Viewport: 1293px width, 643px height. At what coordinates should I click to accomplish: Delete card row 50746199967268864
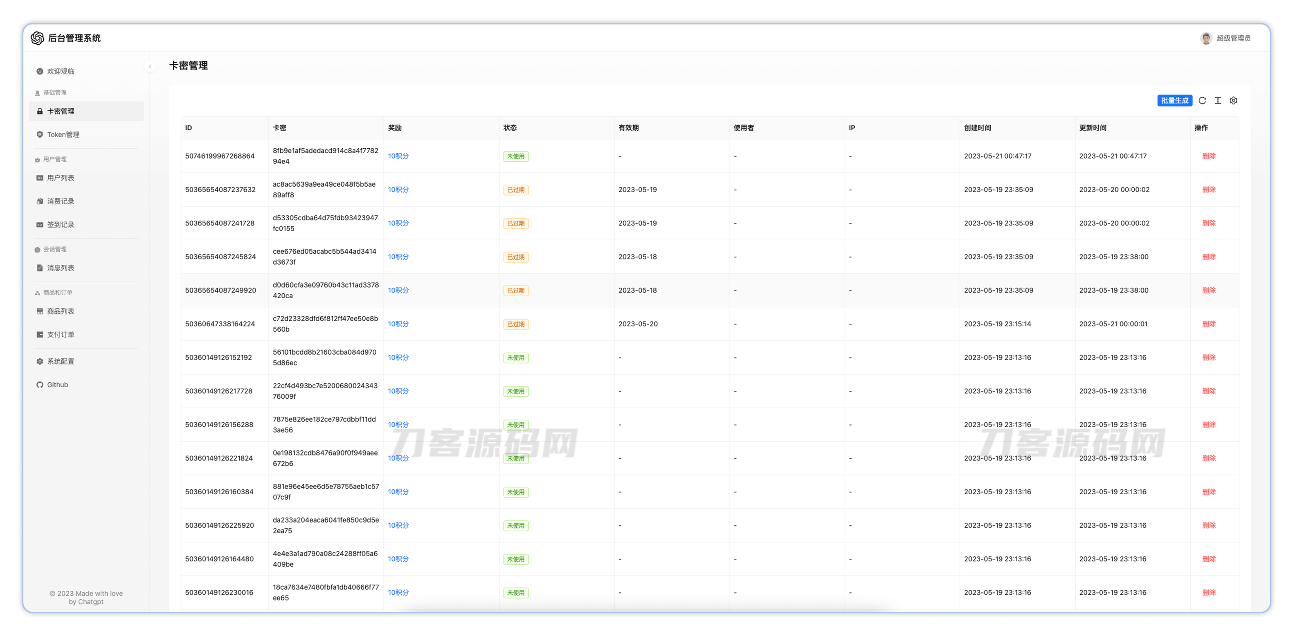tap(1209, 156)
